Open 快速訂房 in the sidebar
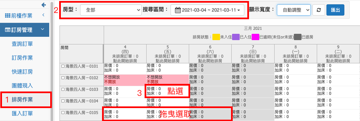 pos(22,72)
